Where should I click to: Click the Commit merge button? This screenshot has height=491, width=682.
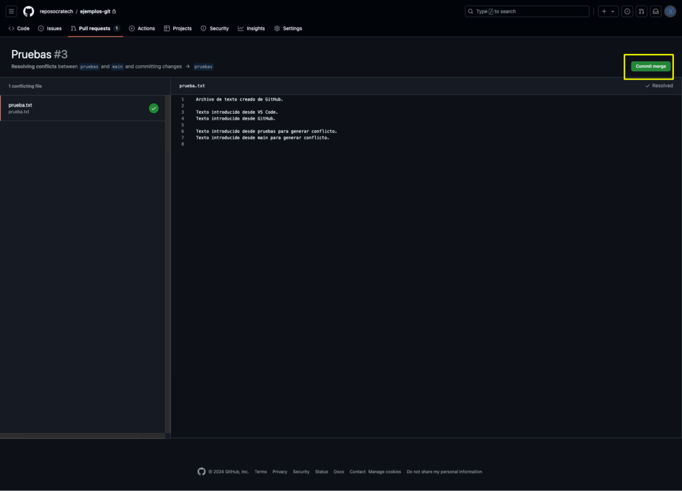pos(650,67)
